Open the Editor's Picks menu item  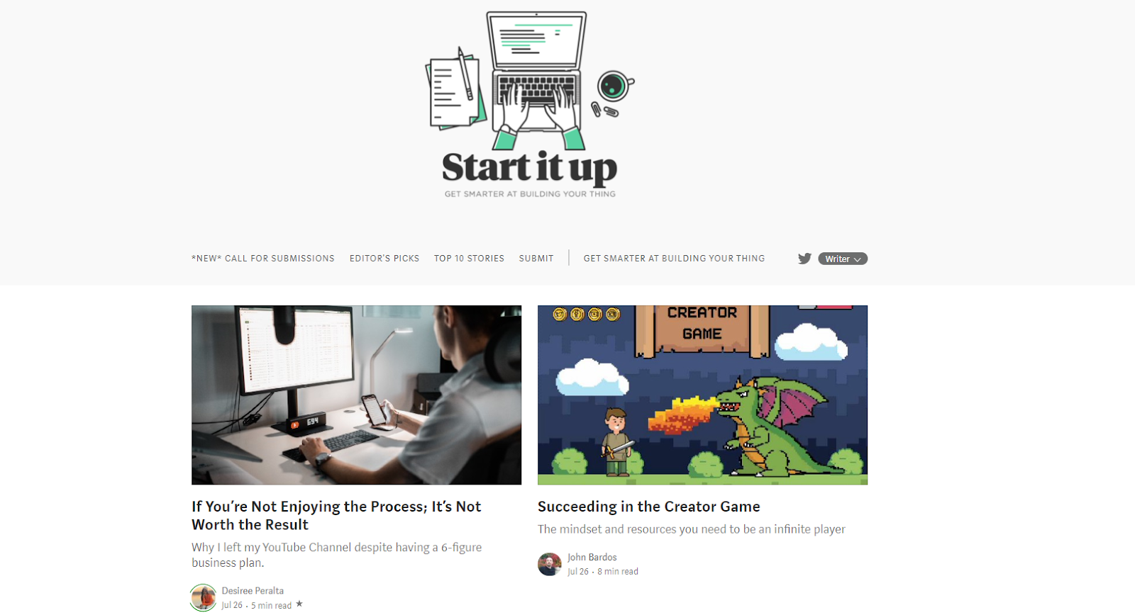[x=384, y=259]
